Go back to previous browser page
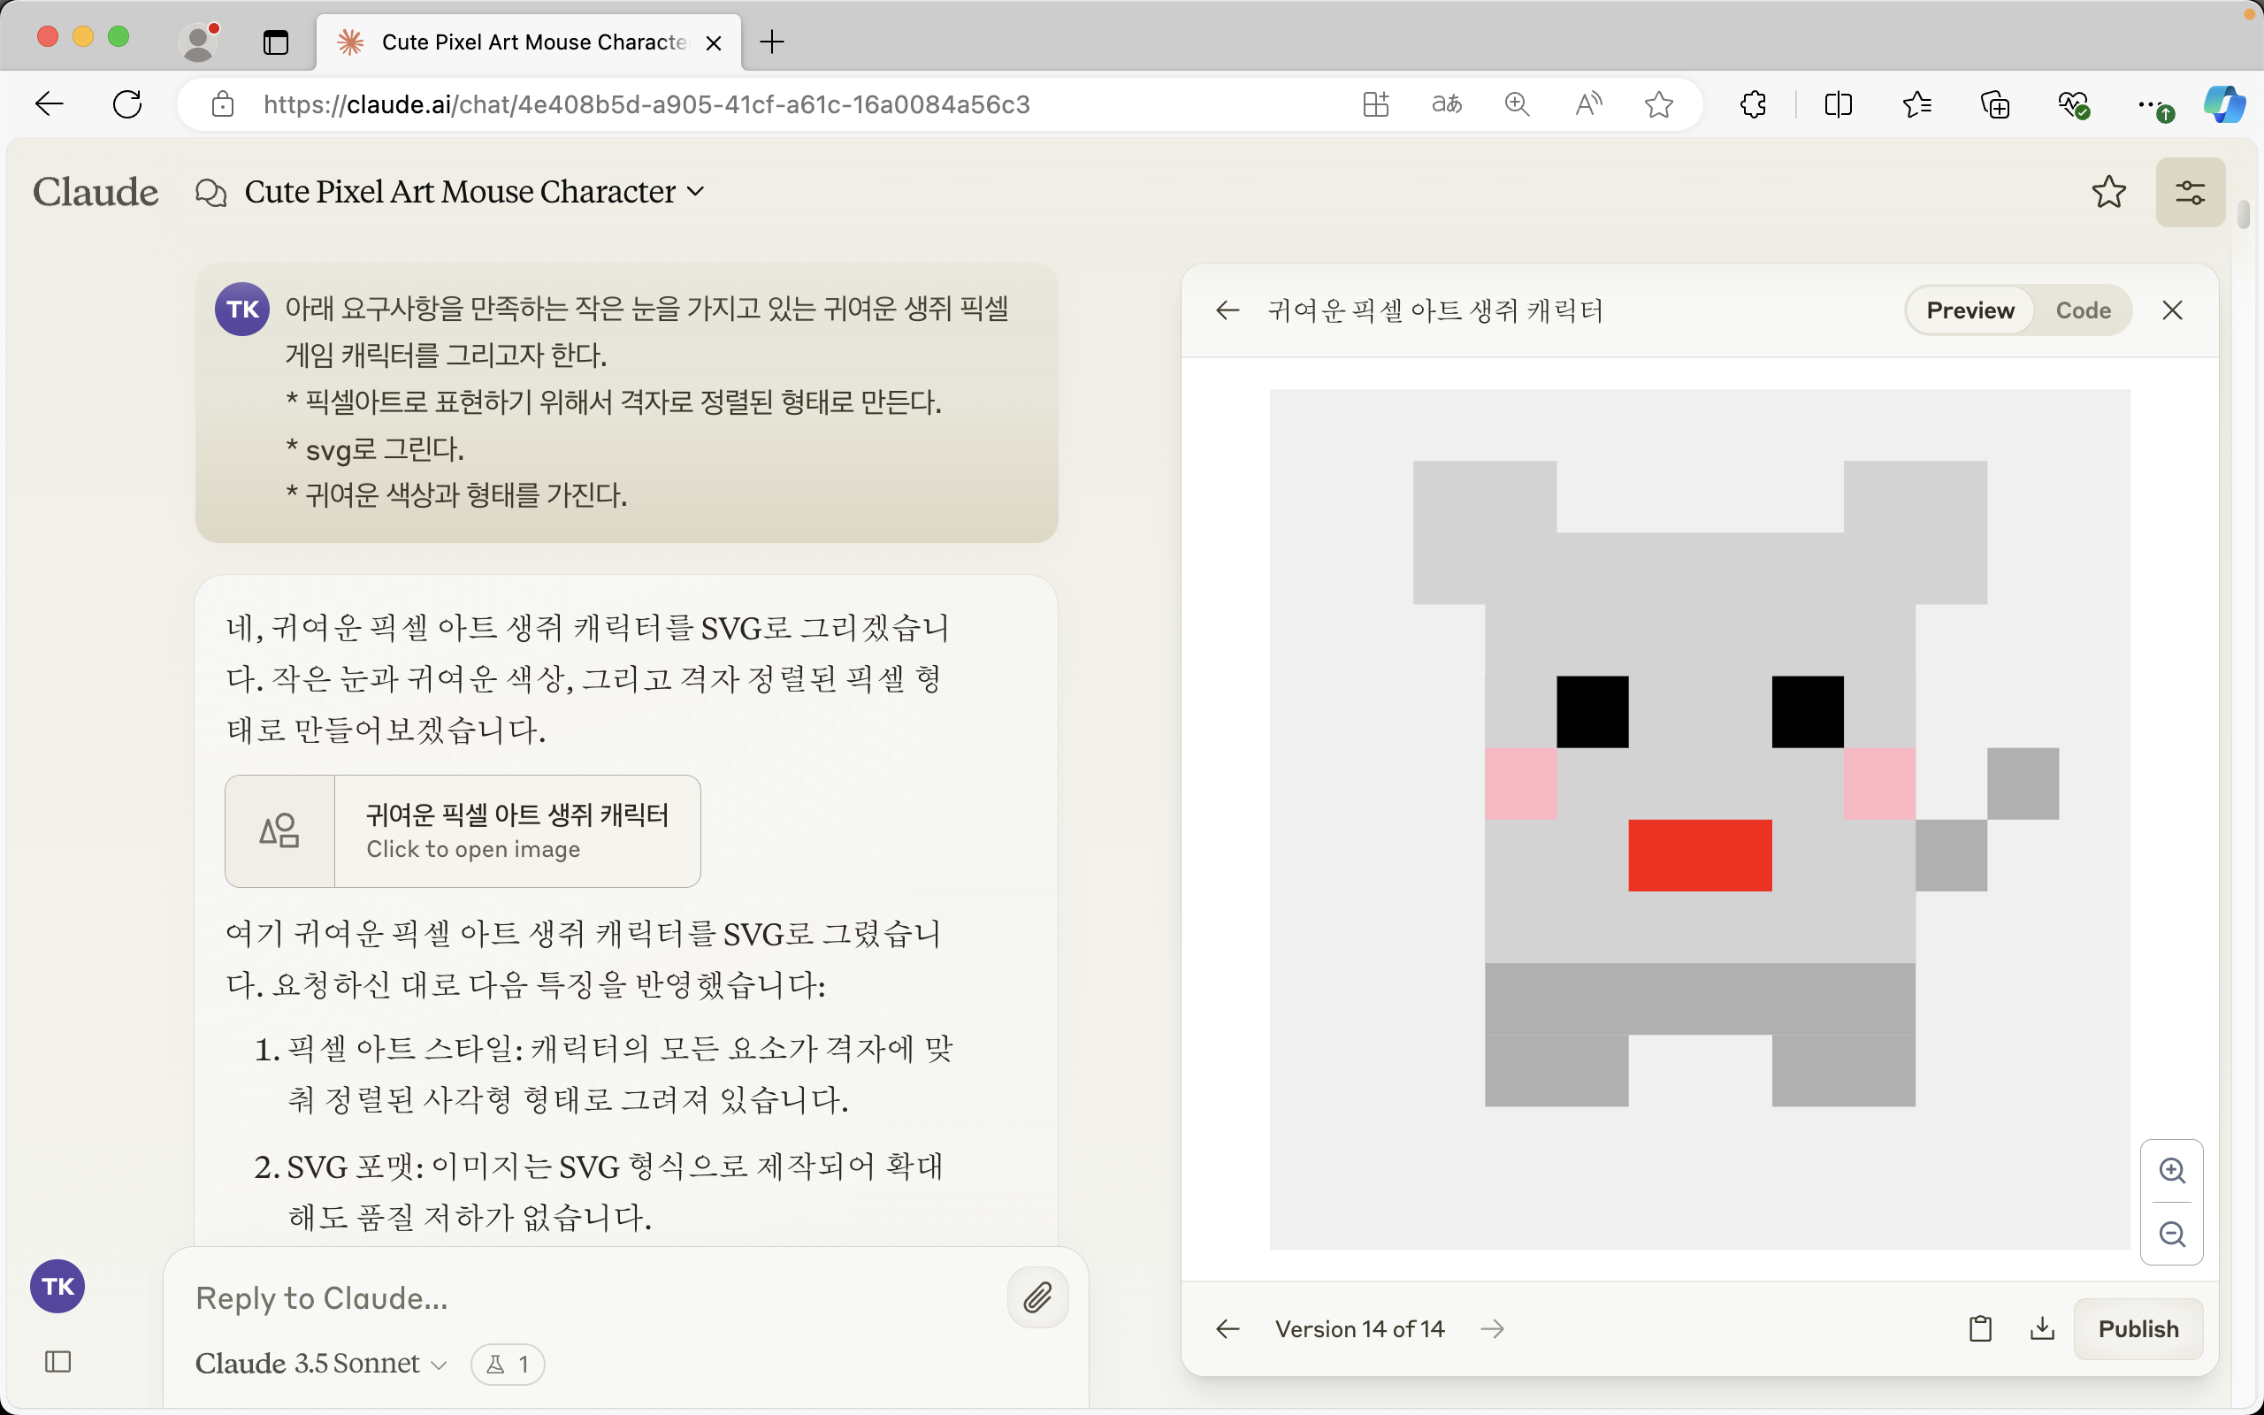 [x=49, y=103]
